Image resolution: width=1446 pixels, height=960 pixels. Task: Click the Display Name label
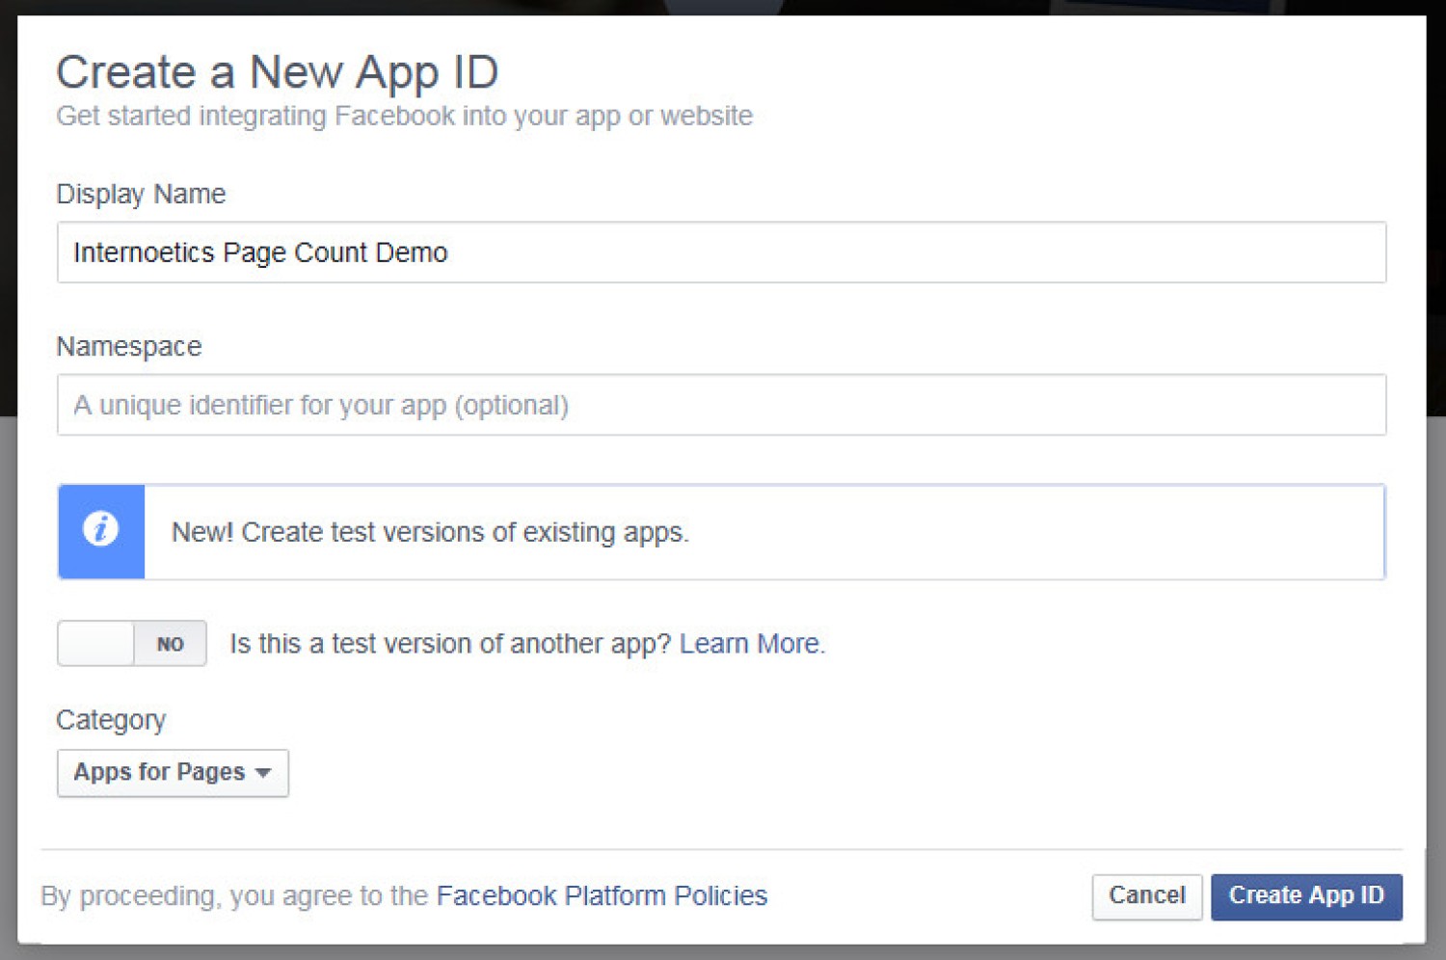[x=141, y=194]
